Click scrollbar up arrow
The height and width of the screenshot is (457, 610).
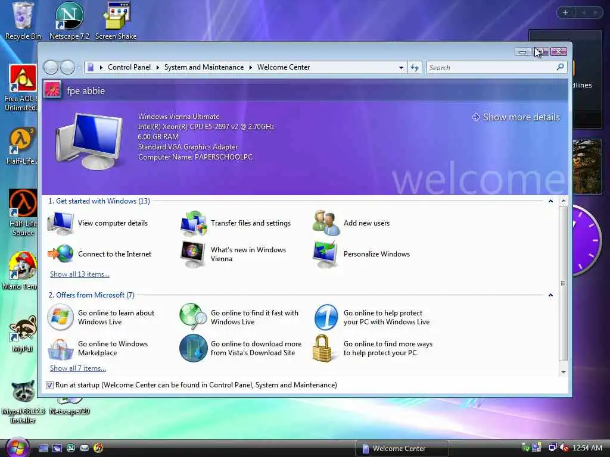point(563,201)
